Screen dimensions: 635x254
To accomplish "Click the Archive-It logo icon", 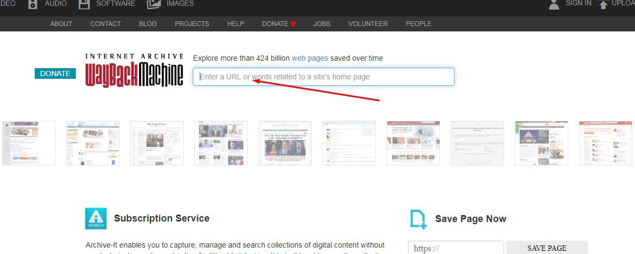I will (96, 218).
